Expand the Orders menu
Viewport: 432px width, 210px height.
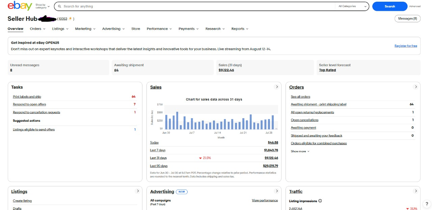pos(37,29)
